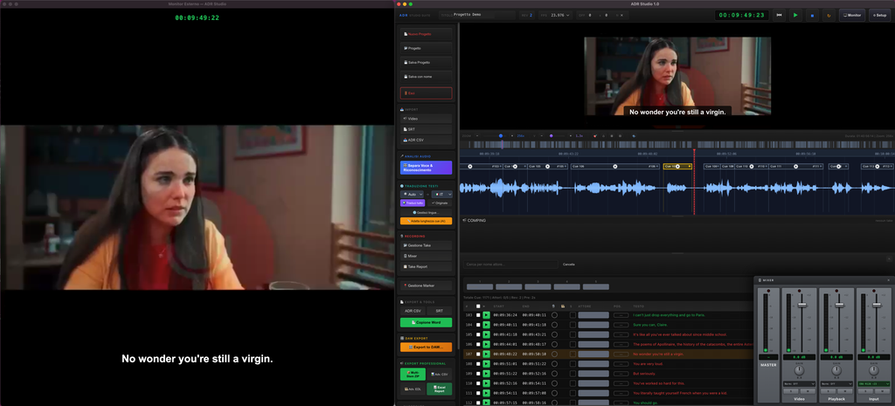Image resolution: width=895 pixels, height=406 pixels.
Task: Click the green Copione Word button
Action: [427, 323]
